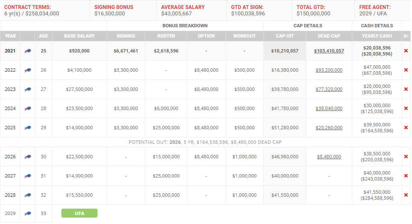Click the Yearly Cash column header
The image size is (412, 224).
377,36
